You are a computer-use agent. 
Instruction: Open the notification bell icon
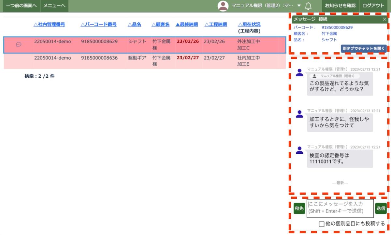click(308, 6)
